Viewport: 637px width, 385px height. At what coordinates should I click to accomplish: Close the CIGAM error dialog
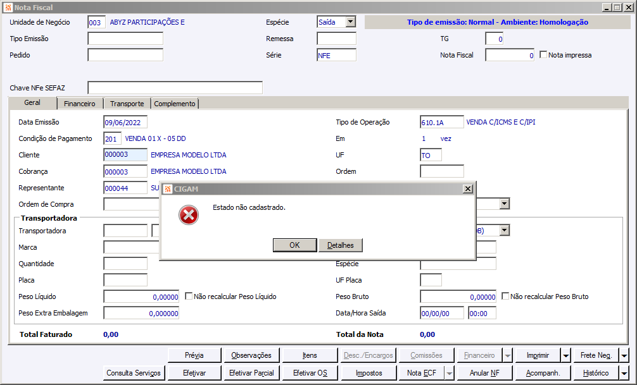(467, 189)
